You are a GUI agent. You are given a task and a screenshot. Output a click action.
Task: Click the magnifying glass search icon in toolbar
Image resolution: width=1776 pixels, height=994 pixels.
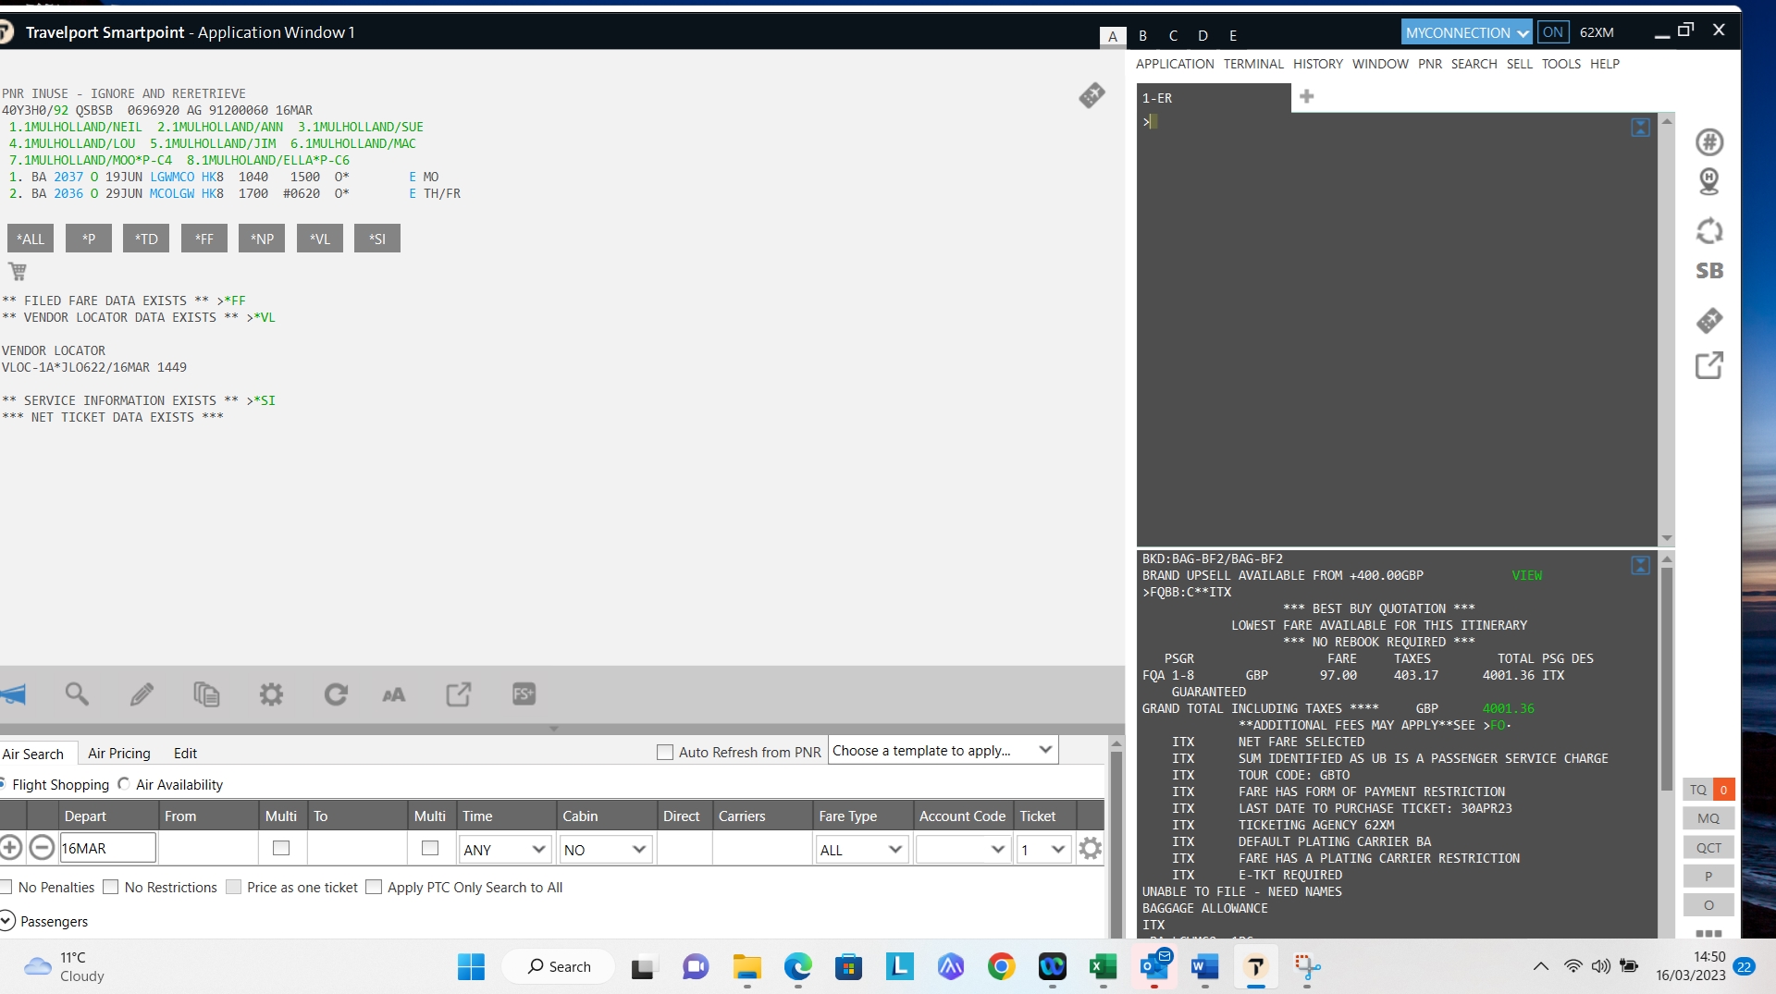tap(77, 694)
